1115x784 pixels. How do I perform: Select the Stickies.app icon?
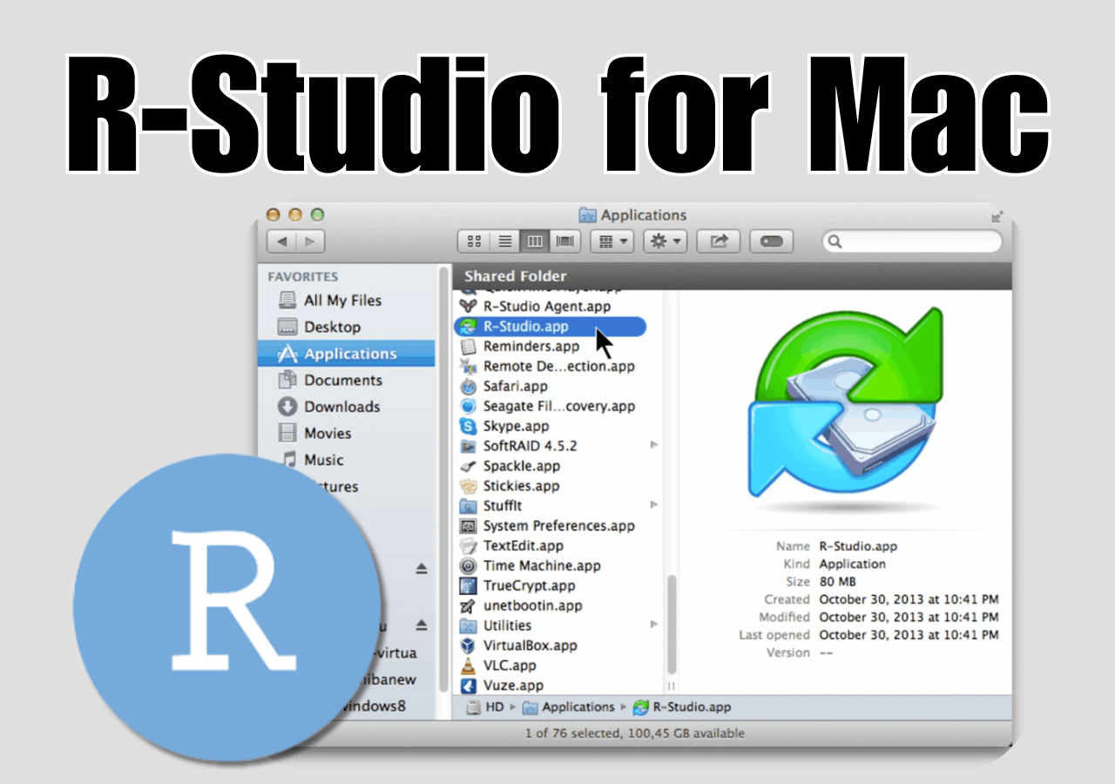(469, 486)
